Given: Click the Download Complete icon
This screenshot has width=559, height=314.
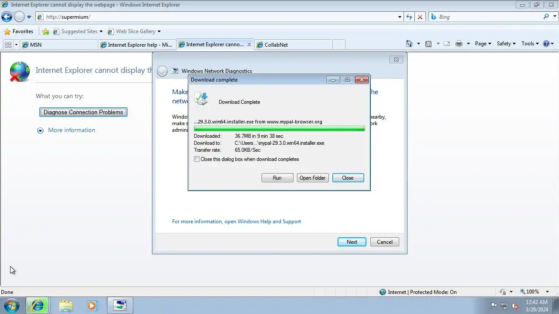Looking at the screenshot, I should click(201, 99).
